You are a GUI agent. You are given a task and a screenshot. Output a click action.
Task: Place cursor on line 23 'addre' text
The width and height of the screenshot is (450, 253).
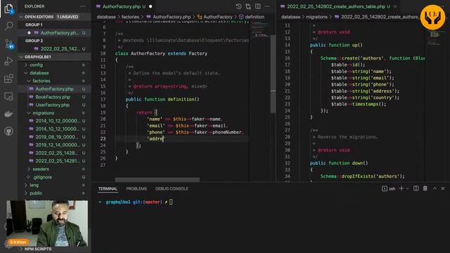[155, 139]
